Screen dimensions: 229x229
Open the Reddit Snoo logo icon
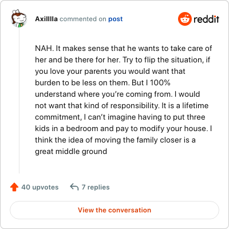[184, 19]
